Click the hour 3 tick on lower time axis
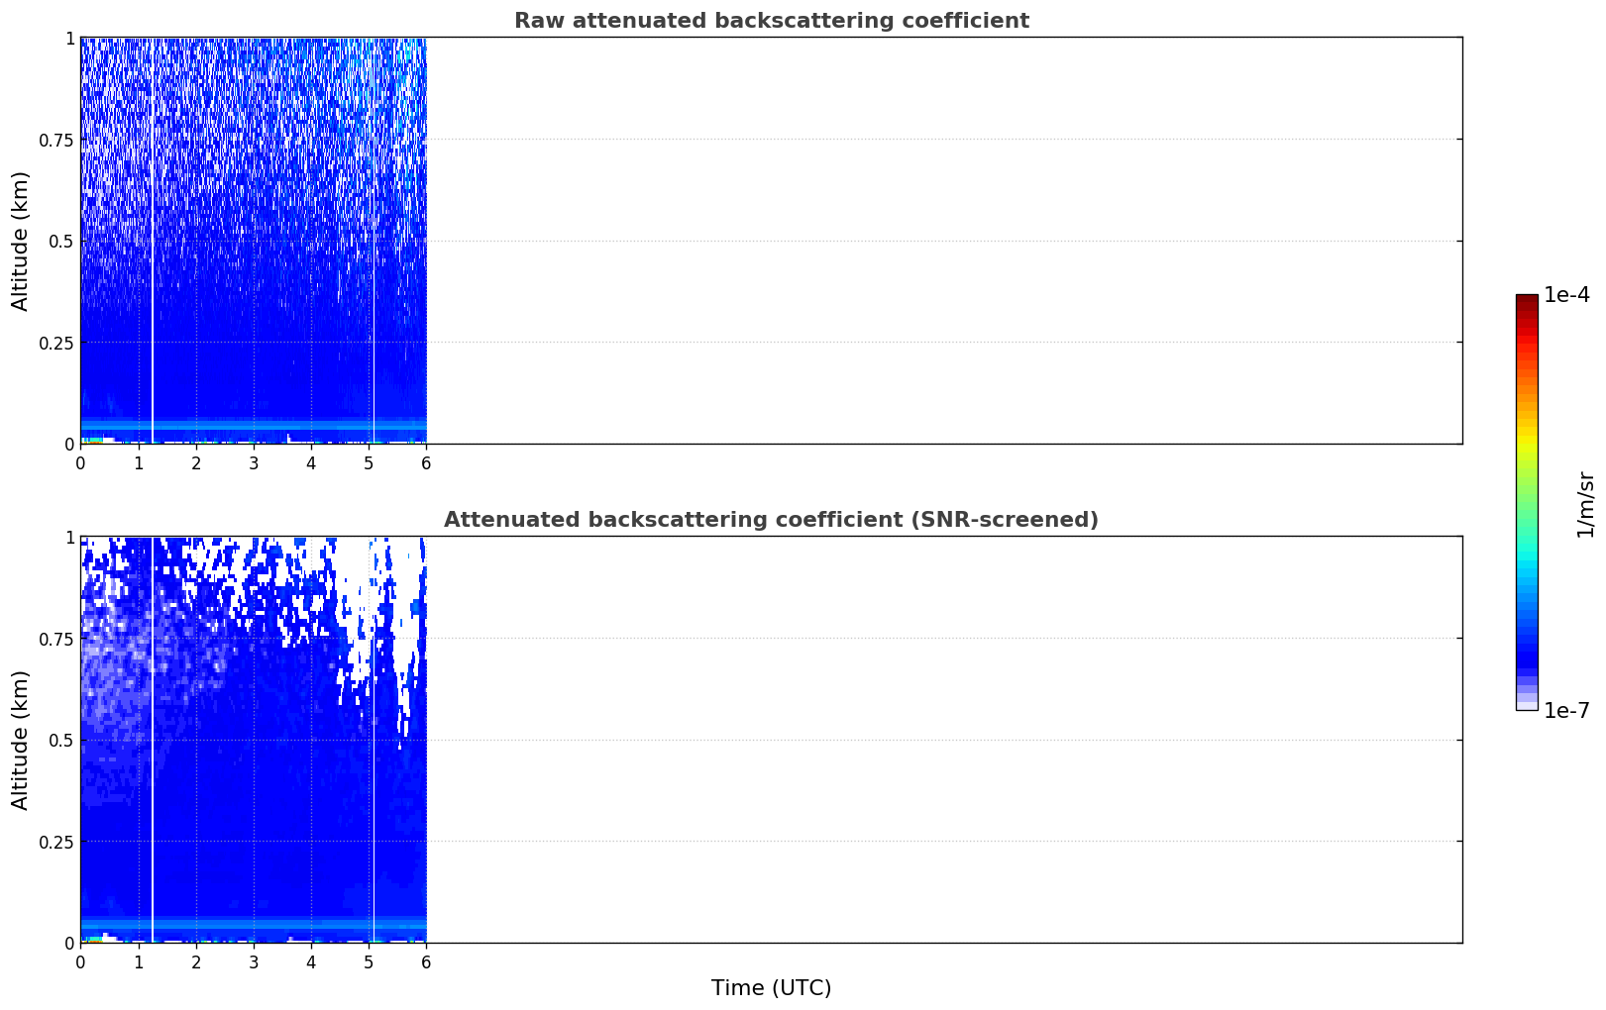Viewport: 1606px width, 1010px height. [x=254, y=961]
